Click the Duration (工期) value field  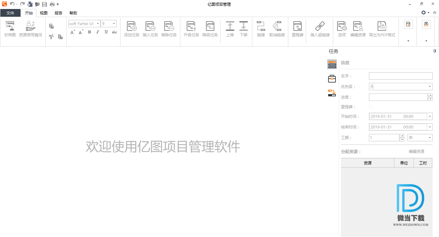[384, 138]
